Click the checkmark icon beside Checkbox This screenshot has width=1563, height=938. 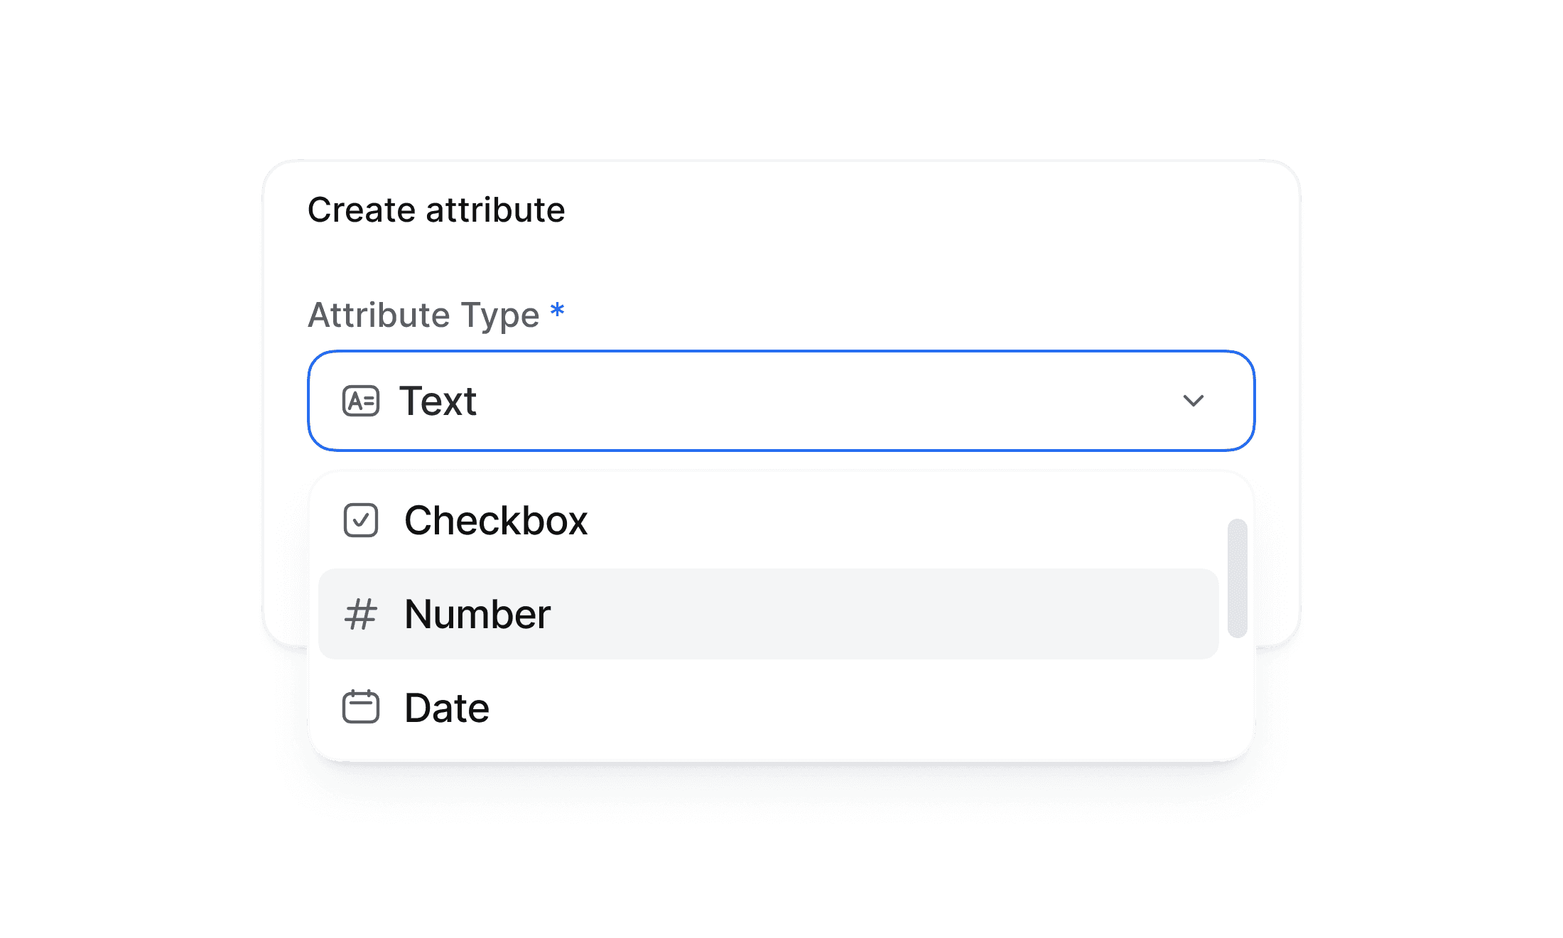[x=361, y=520]
